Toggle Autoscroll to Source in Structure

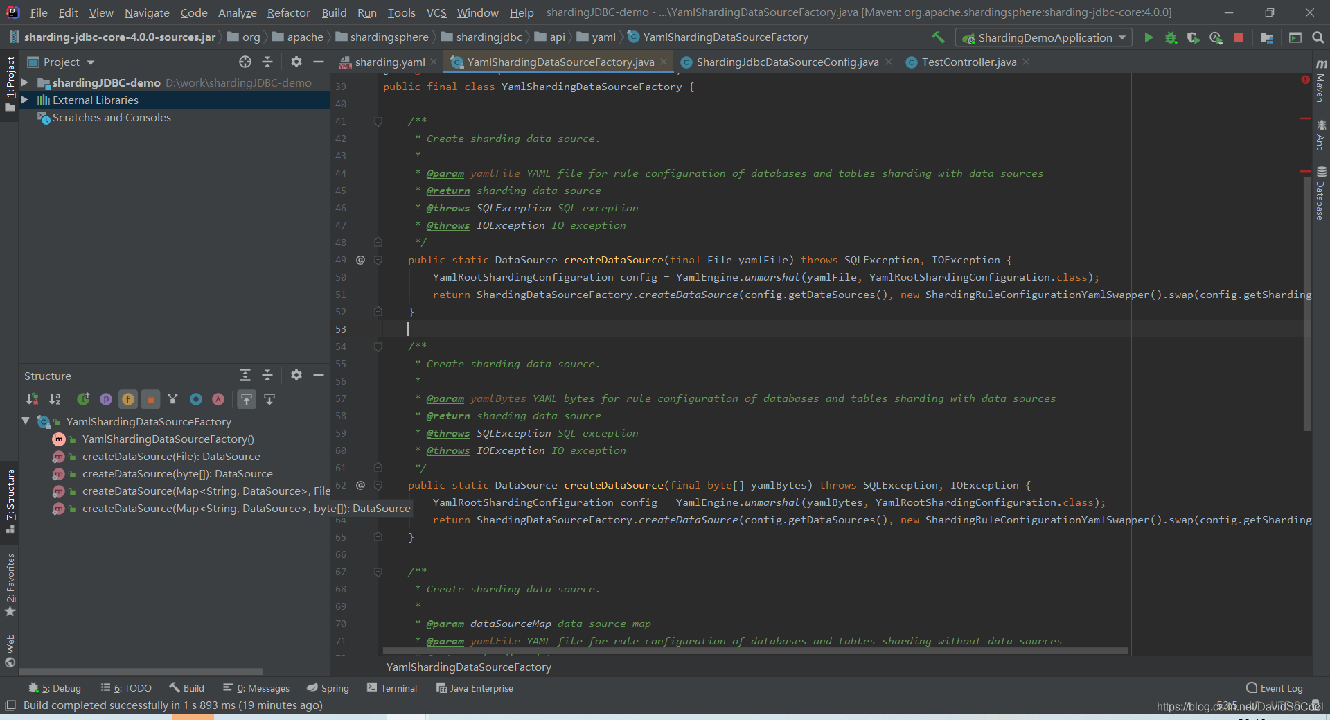(x=247, y=399)
